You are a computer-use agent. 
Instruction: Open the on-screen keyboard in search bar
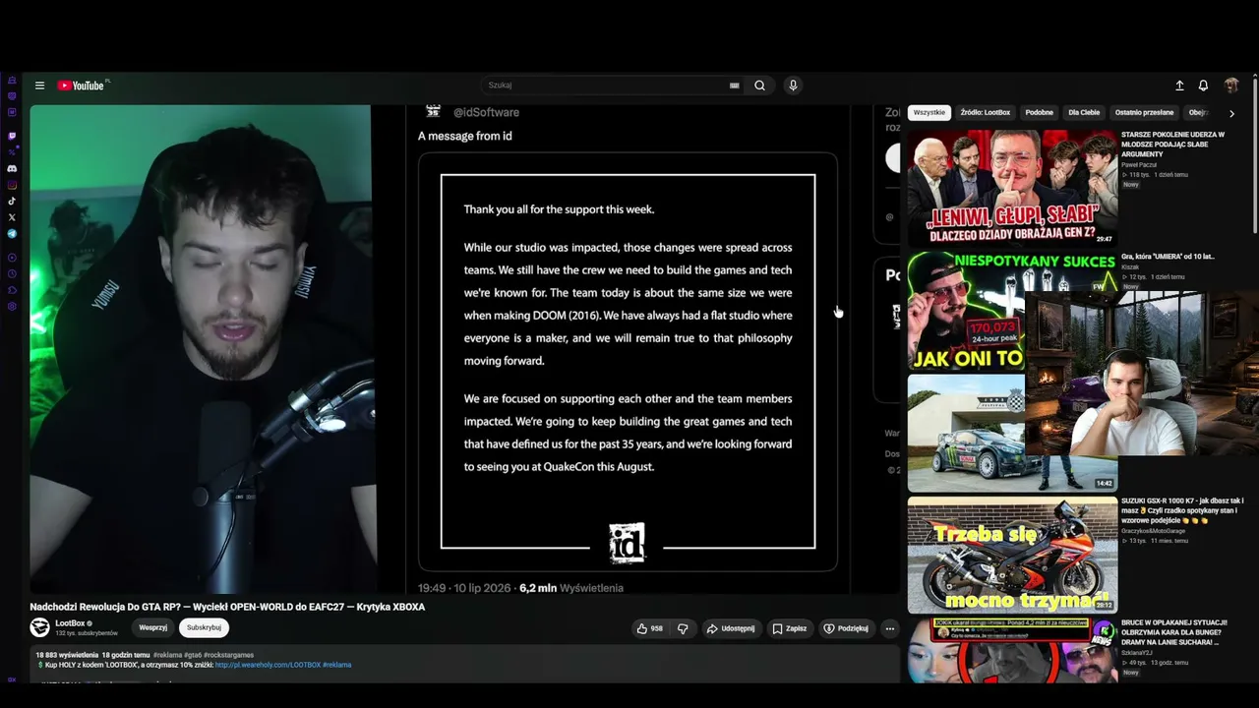(x=734, y=86)
